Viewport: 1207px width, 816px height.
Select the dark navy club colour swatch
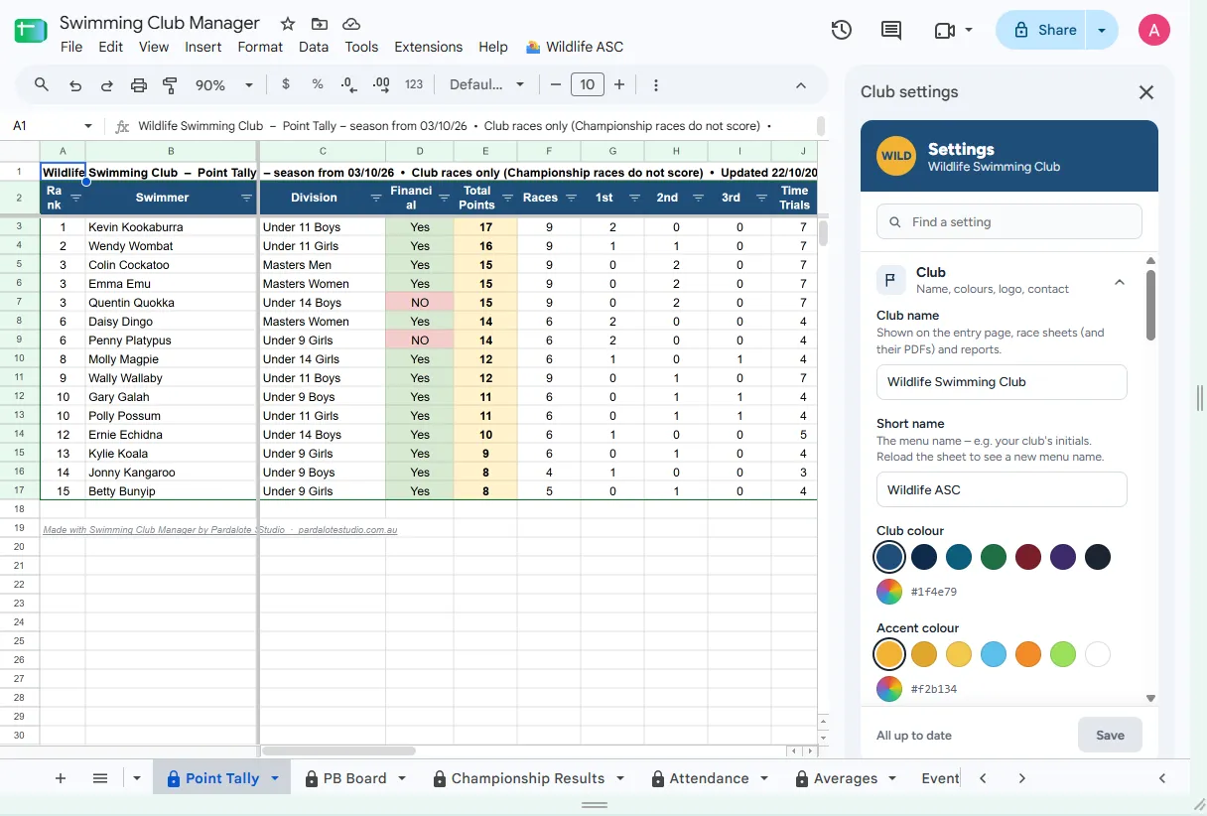924,557
